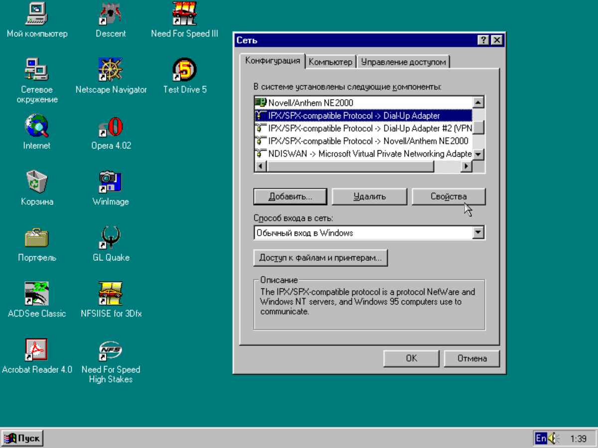The width and height of the screenshot is (598, 448).
Task: Open Доступ к файлам и принтерам settings
Action: click(320, 258)
